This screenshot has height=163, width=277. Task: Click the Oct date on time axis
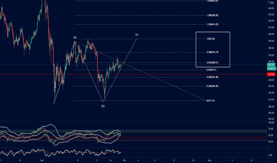click(124, 161)
